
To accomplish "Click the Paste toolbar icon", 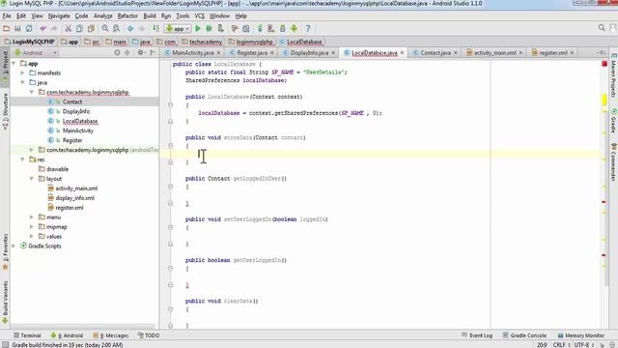I will tap(91, 28).
